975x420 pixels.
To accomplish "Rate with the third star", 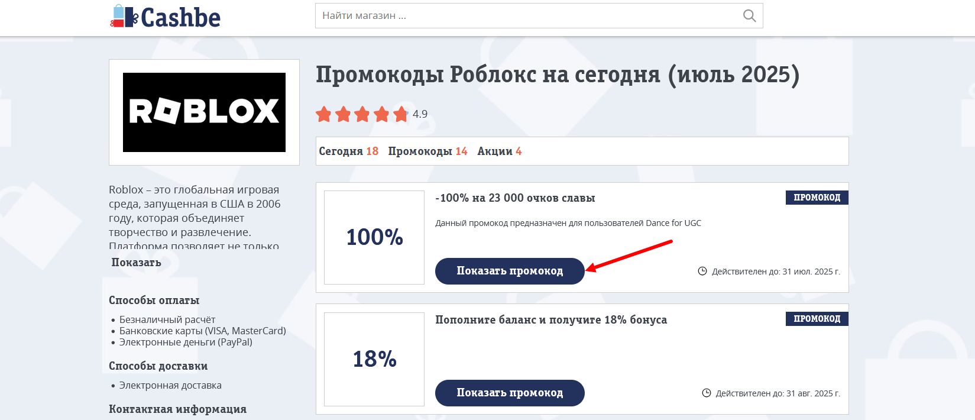I will (x=362, y=114).
